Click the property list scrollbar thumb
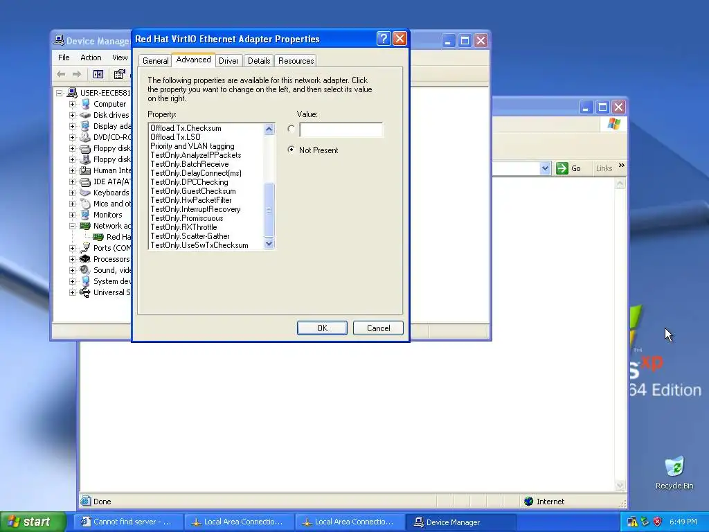 coord(269,209)
